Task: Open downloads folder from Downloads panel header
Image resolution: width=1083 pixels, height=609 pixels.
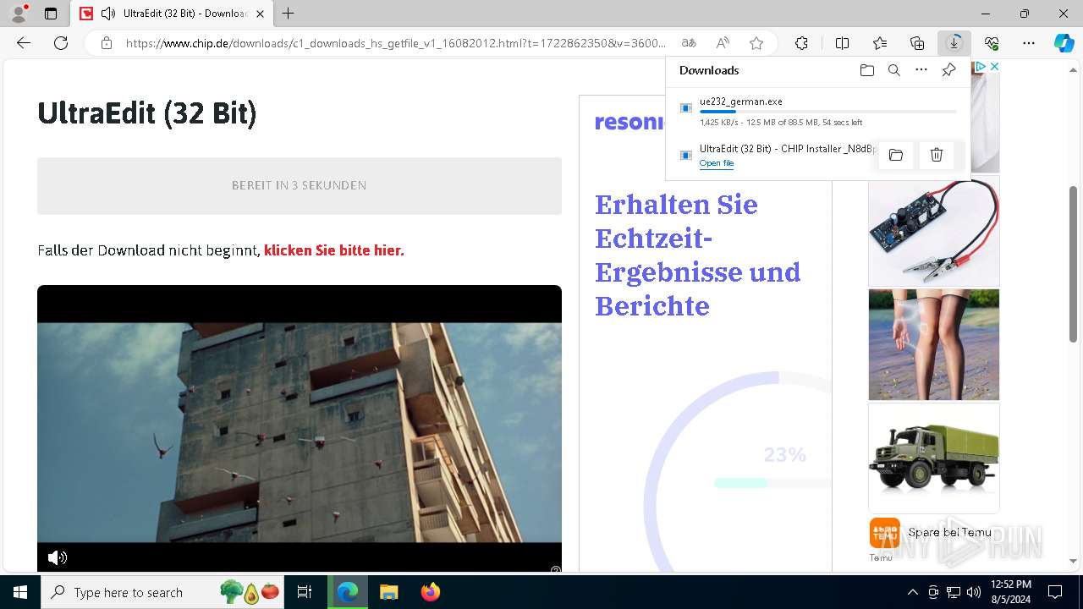Action: coord(867,70)
